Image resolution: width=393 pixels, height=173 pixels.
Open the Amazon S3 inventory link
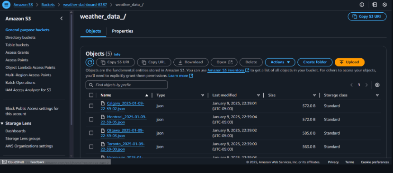pyautogui.click(x=226, y=70)
